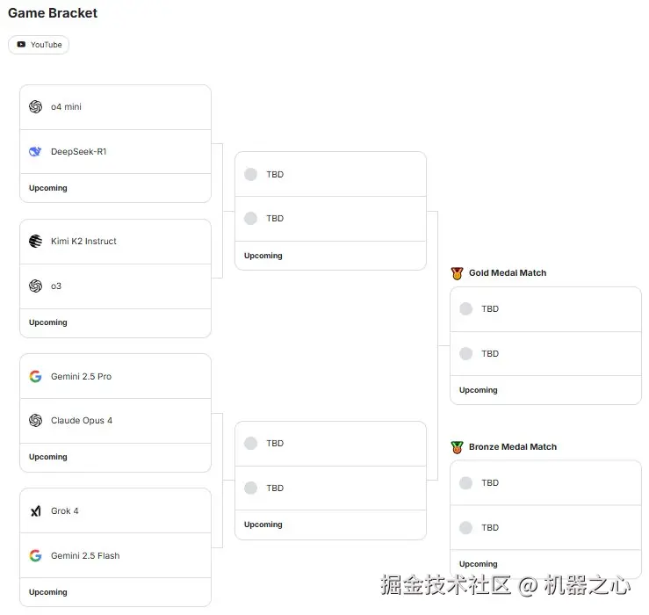Select the Claude Opus 4 entry
649x615 pixels.
pyautogui.click(x=82, y=421)
